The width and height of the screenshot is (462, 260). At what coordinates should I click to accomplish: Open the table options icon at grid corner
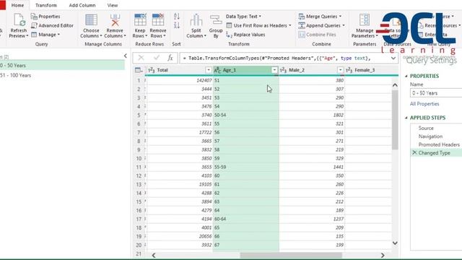tap(139, 70)
